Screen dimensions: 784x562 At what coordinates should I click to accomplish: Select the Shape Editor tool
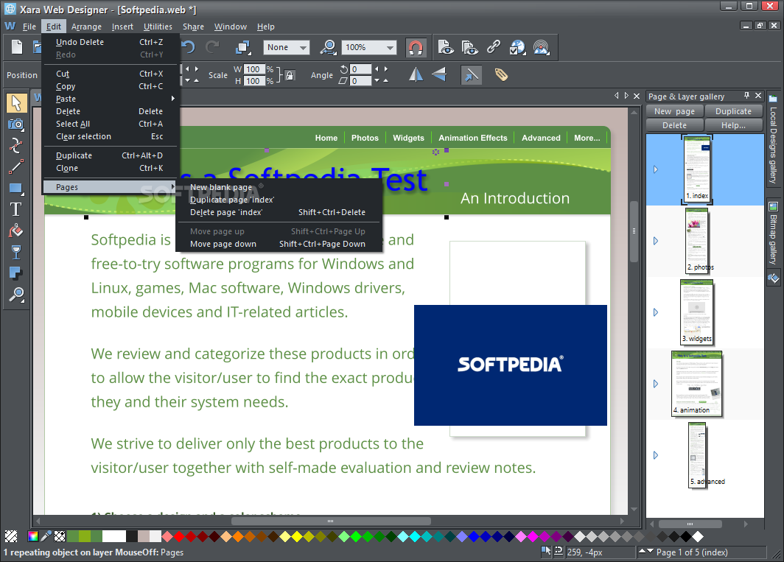(16, 146)
